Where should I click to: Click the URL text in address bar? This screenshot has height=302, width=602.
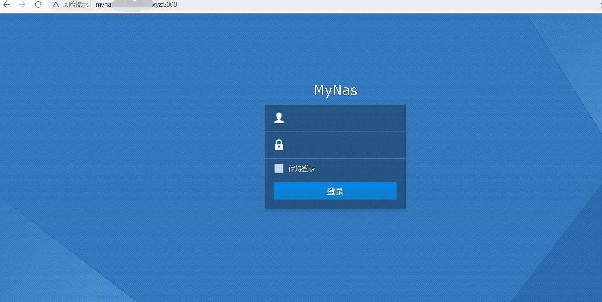click(103, 5)
